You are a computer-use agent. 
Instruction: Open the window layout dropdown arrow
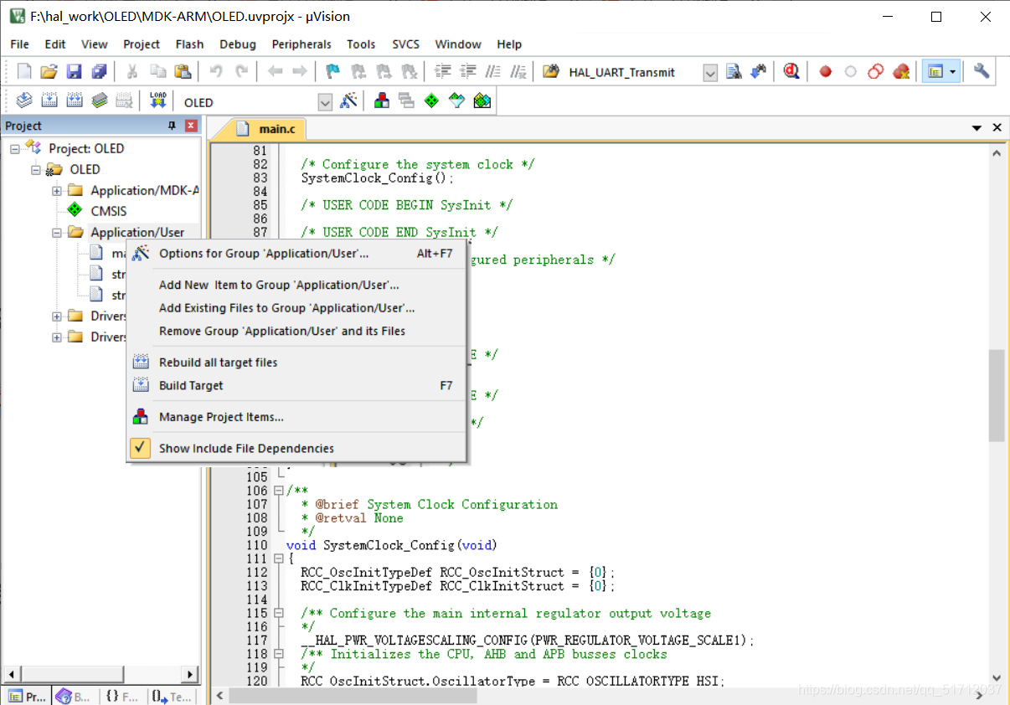point(952,72)
